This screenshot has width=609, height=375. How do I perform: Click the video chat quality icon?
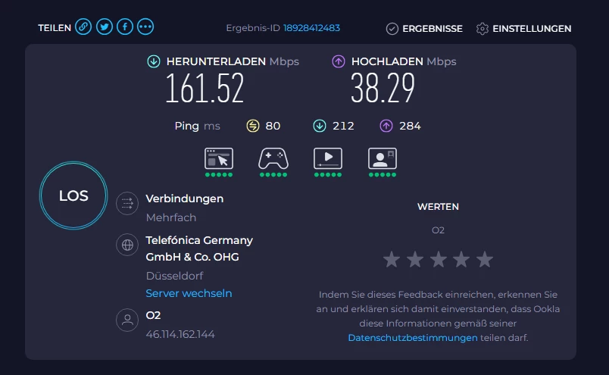point(383,158)
